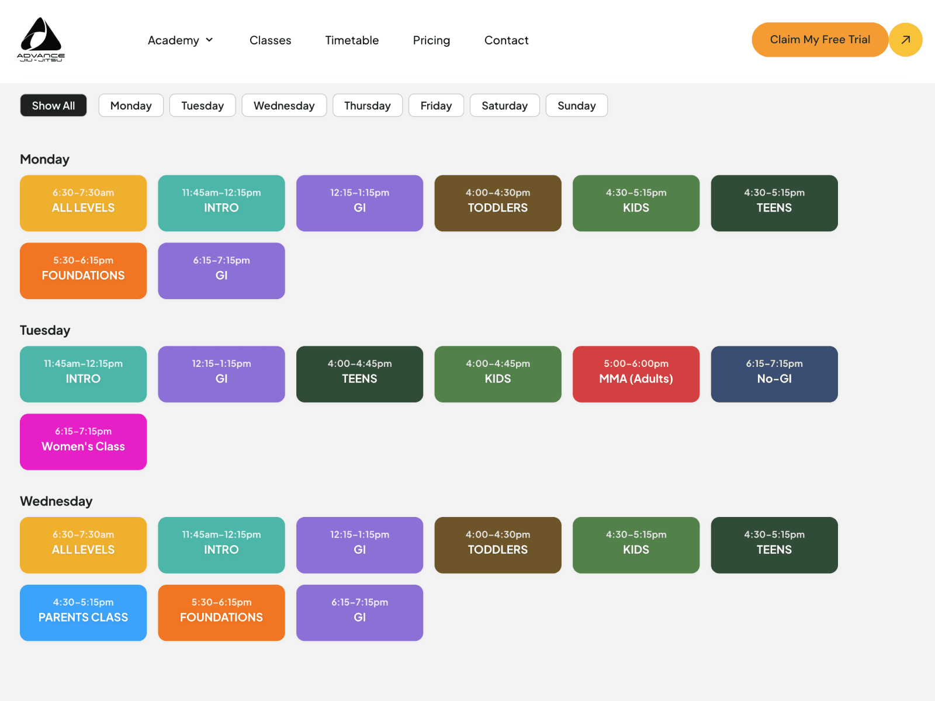Open Monday 6:30am ALL LEVELS class card
Image resolution: width=935 pixels, height=701 pixels.
click(83, 203)
